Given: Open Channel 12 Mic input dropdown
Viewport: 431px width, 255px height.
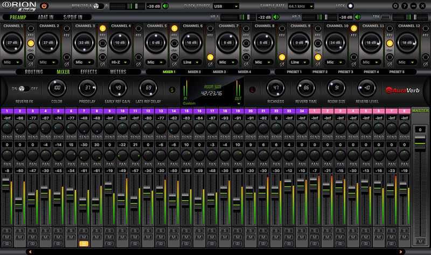Looking at the screenshot, I should coord(407,62).
